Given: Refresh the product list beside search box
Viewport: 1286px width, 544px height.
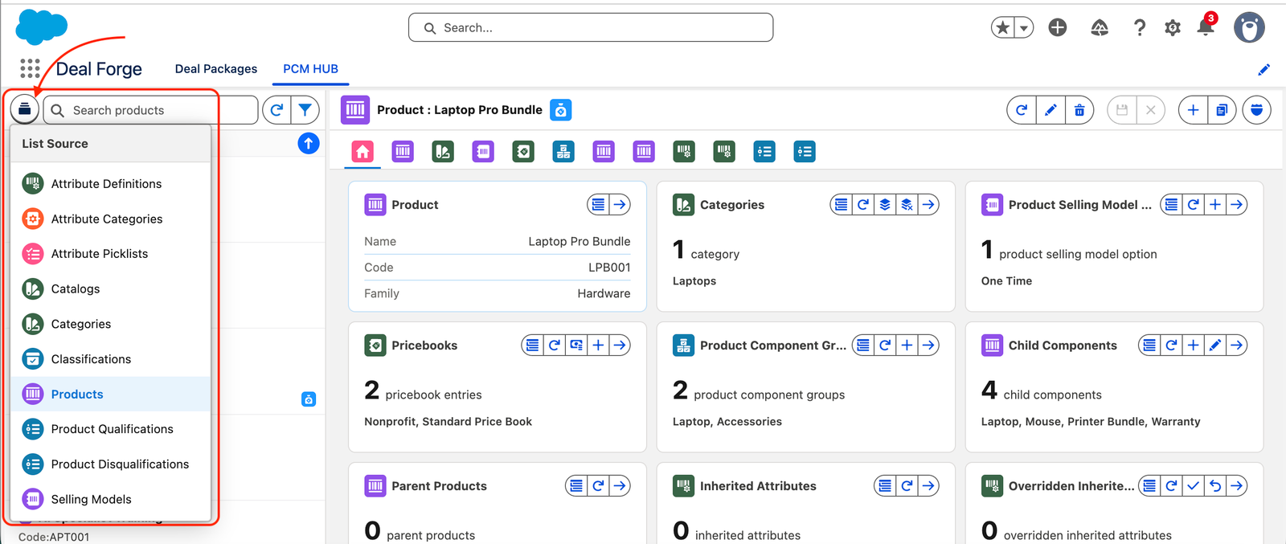Looking at the screenshot, I should pyautogui.click(x=276, y=110).
